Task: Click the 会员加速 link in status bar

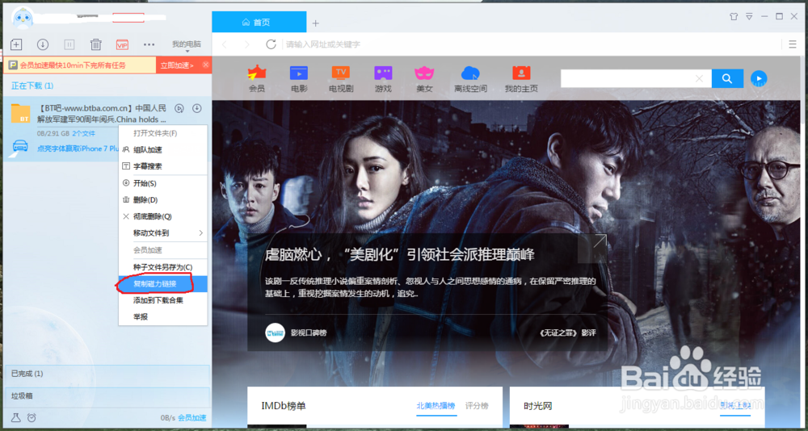Action: [x=192, y=417]
